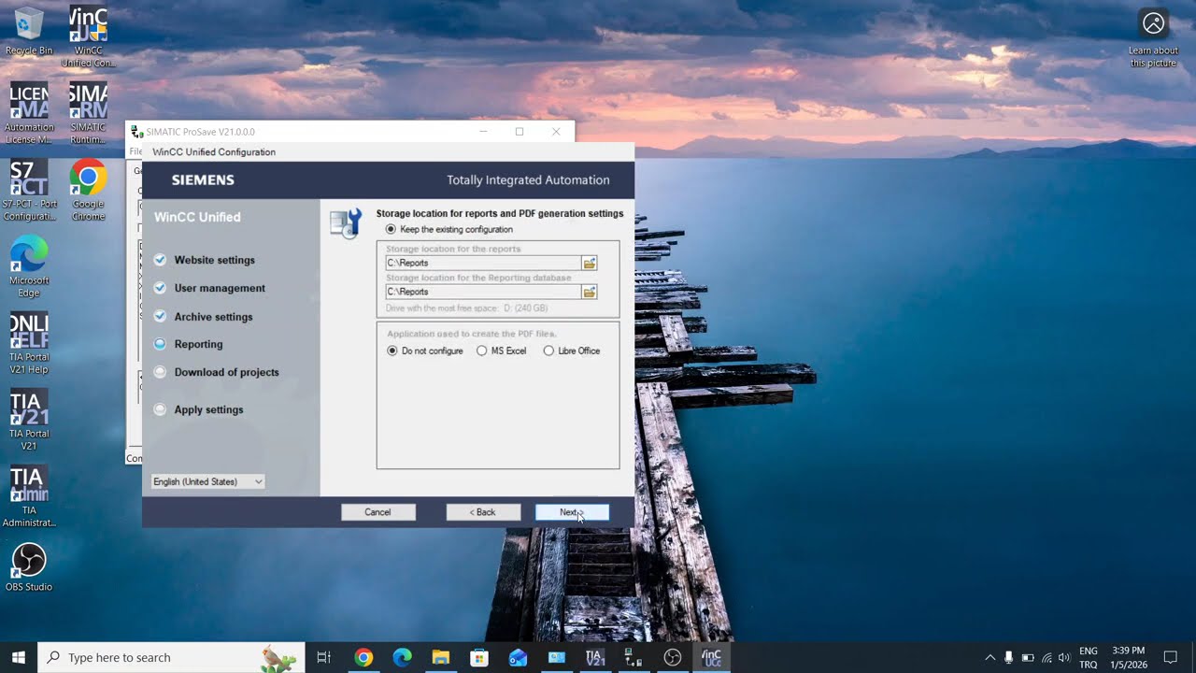Open WinCC Unified Configuration desktop shortcut

(88, 37)
